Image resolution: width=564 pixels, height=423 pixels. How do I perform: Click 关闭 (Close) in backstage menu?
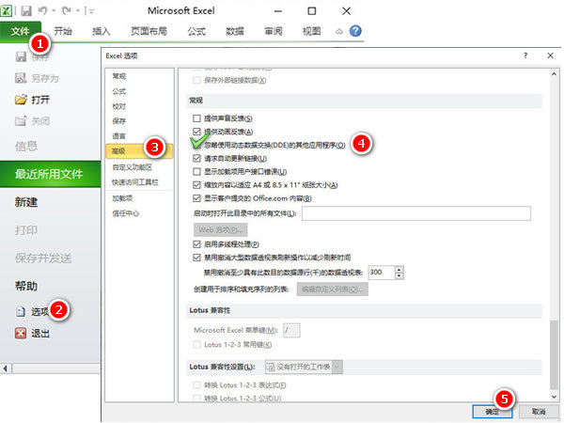point(32,121)
